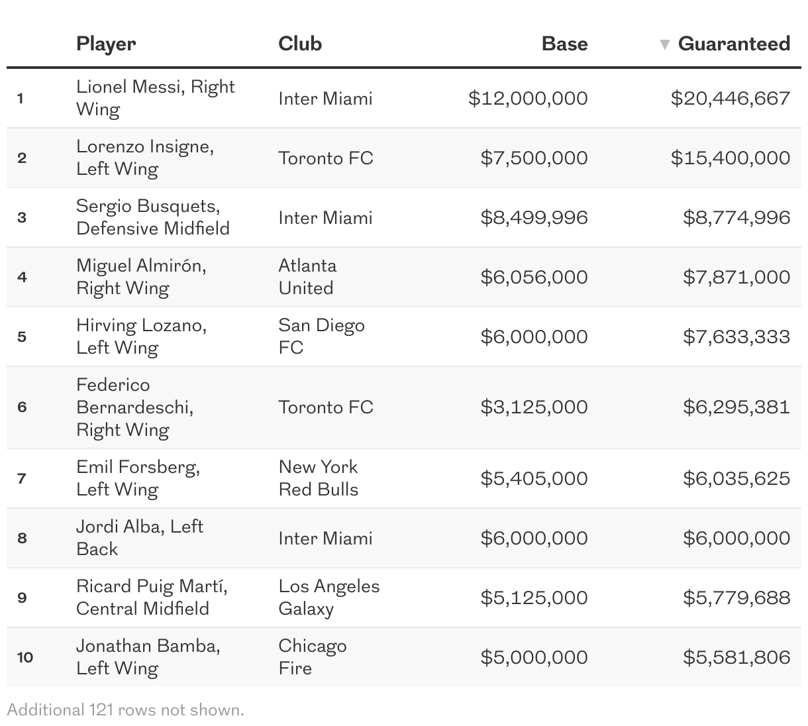Screen dimensions: 808x726
Task: Click rank number 10 in table
Action: (25, 657)
